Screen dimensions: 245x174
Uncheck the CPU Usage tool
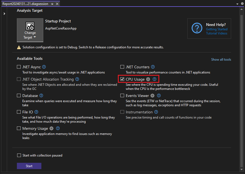(x=122, y=79)
